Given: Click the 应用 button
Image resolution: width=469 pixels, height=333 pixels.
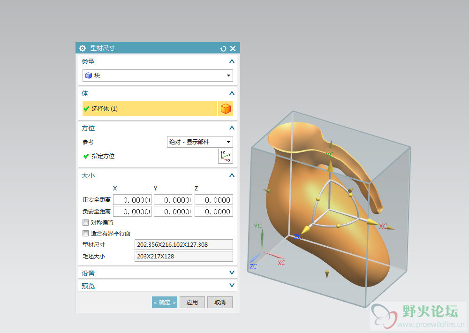Looking at the screenshot, I should [192, 303].
